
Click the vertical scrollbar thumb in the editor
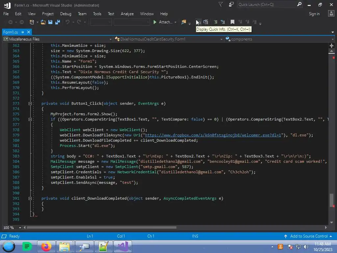(332, 200)
